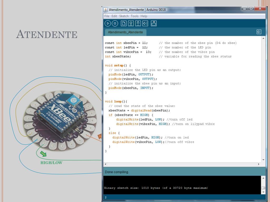Screen dimensions: 270x202
Task: Click the console scrollbar thumb
Action: pos(263,188)
